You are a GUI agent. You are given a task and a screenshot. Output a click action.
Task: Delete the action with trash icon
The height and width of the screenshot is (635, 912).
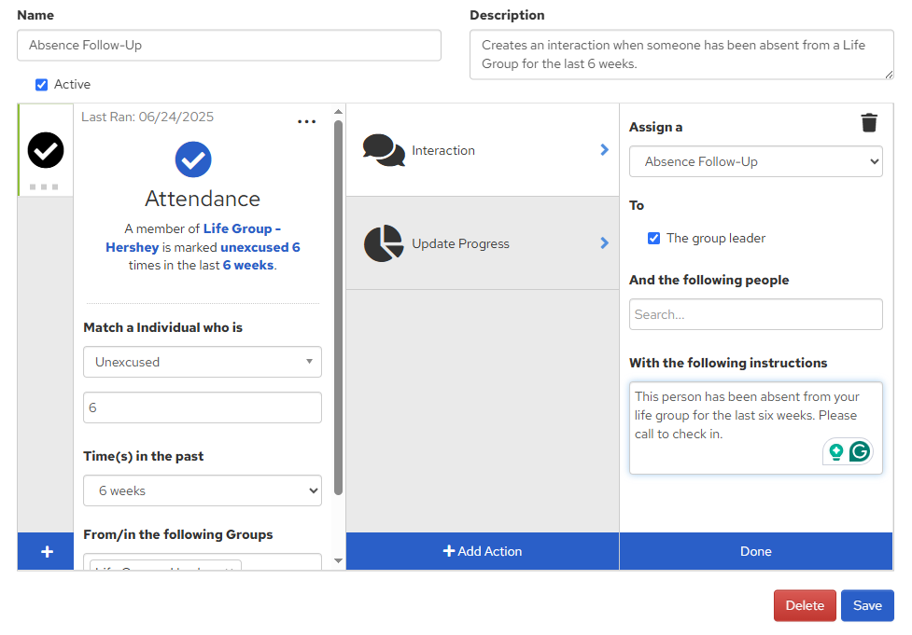(x=869, y=123)
